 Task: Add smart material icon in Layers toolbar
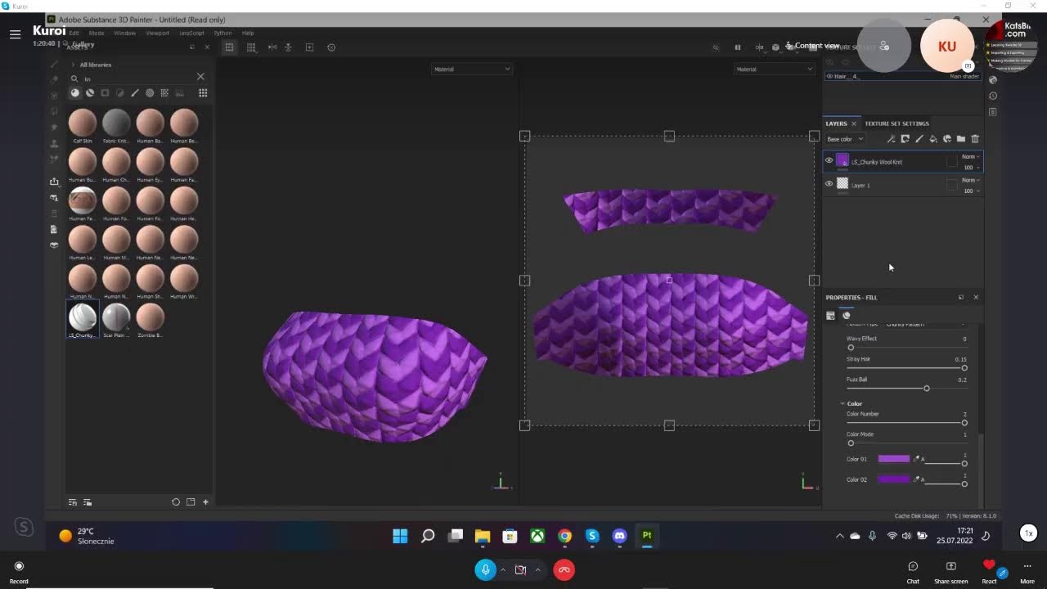[947, 139]
